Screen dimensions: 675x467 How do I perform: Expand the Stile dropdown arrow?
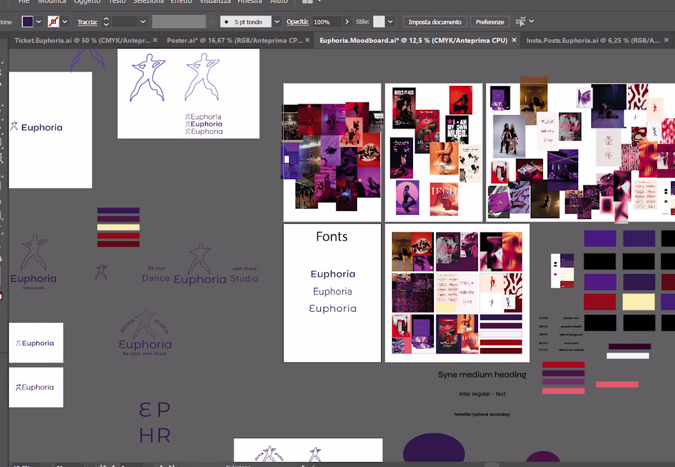[x=390, y=21]
